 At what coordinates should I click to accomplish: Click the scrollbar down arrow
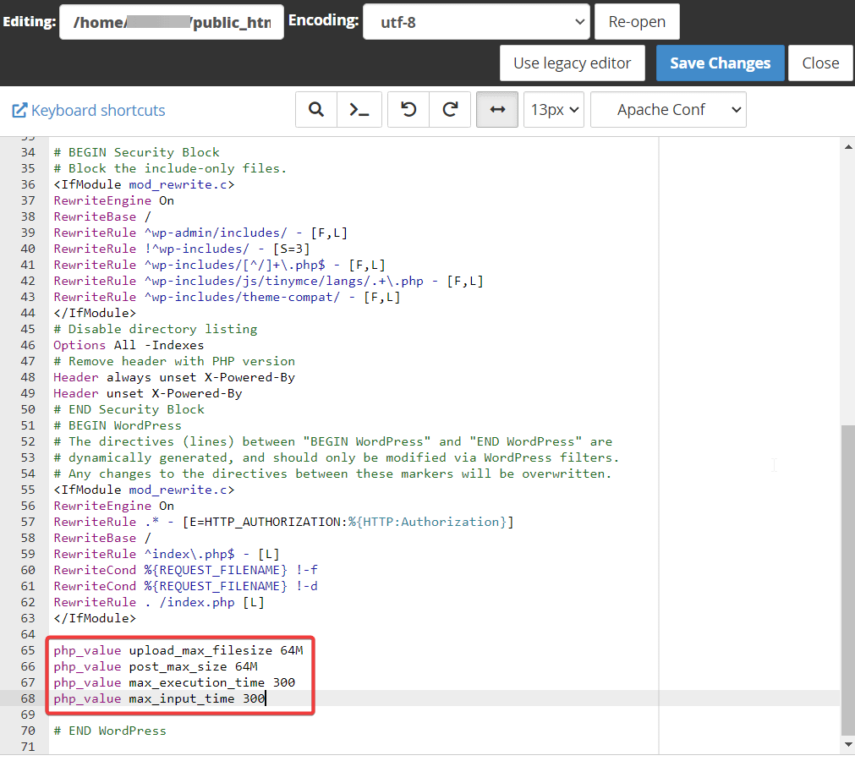point(848,744)
